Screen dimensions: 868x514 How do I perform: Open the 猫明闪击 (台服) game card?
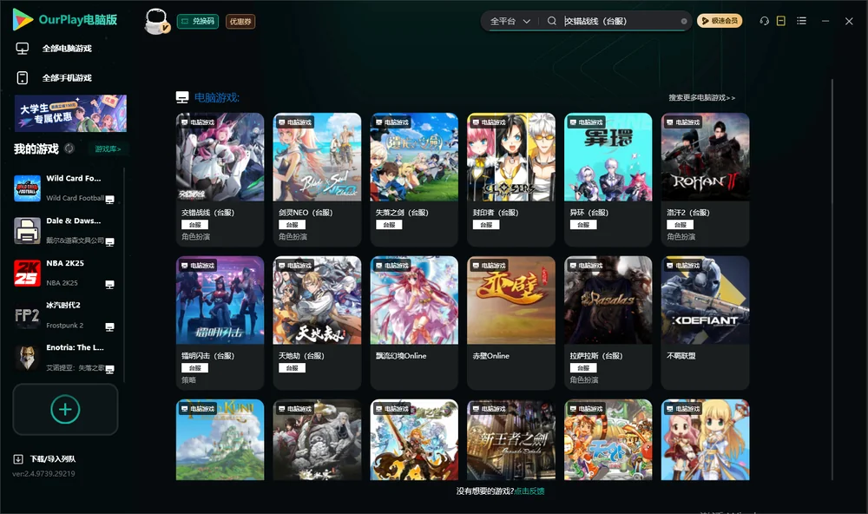click(x=220, y=322)
